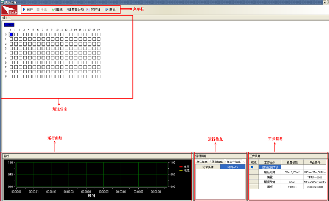329x201 pixels.
Task: Show 实时值 (Real-time values) from toolbar
Action: tap(88, 9)
